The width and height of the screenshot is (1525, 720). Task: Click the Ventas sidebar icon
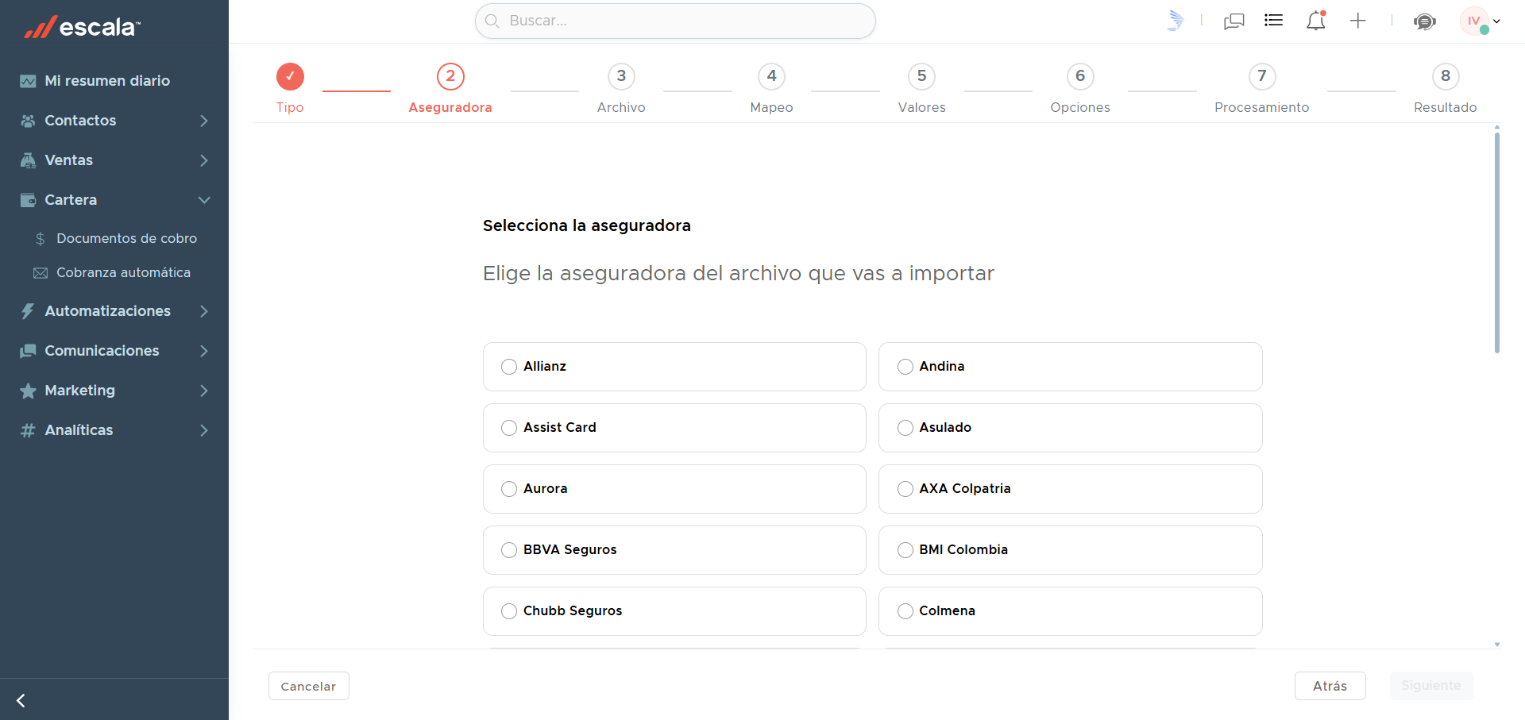point(28,160)
